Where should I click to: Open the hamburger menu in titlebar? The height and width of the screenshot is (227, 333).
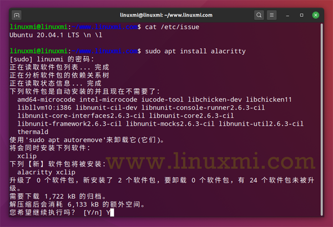pyautogui.click(x=271, y=15)
